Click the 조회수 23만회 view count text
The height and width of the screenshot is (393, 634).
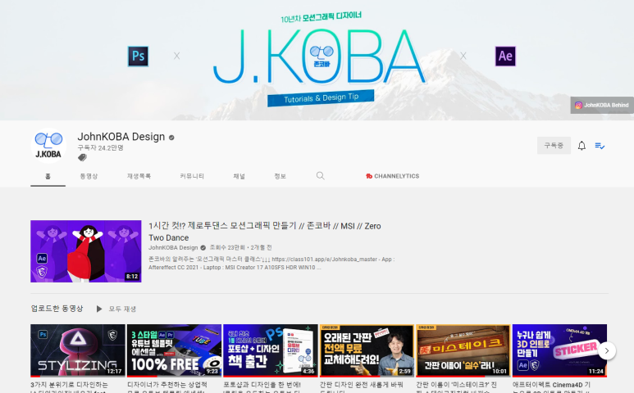tap(227, 248)
